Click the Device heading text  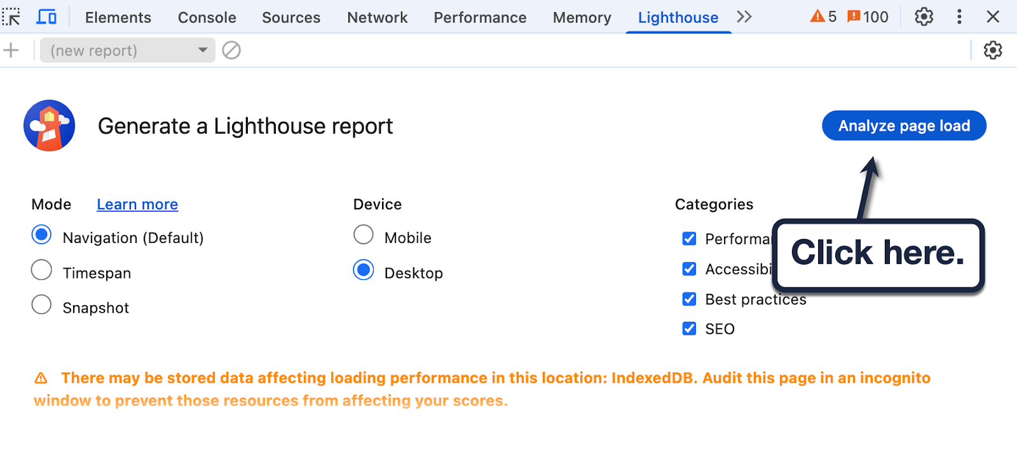[378, 204]
